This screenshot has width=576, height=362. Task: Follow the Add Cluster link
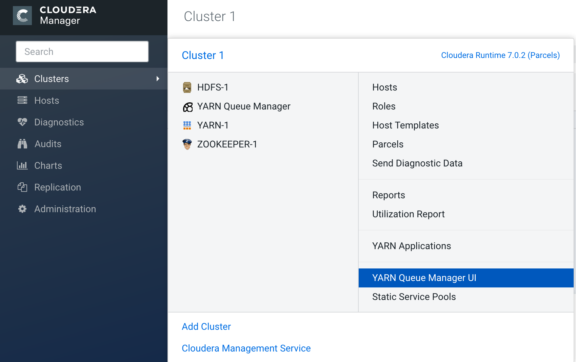206,327
